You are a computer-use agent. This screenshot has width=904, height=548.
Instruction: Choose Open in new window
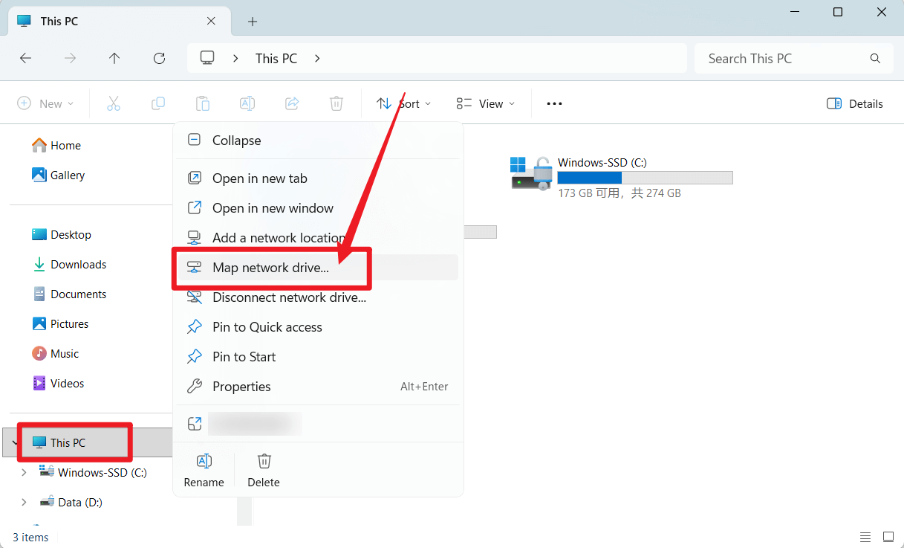318,208
